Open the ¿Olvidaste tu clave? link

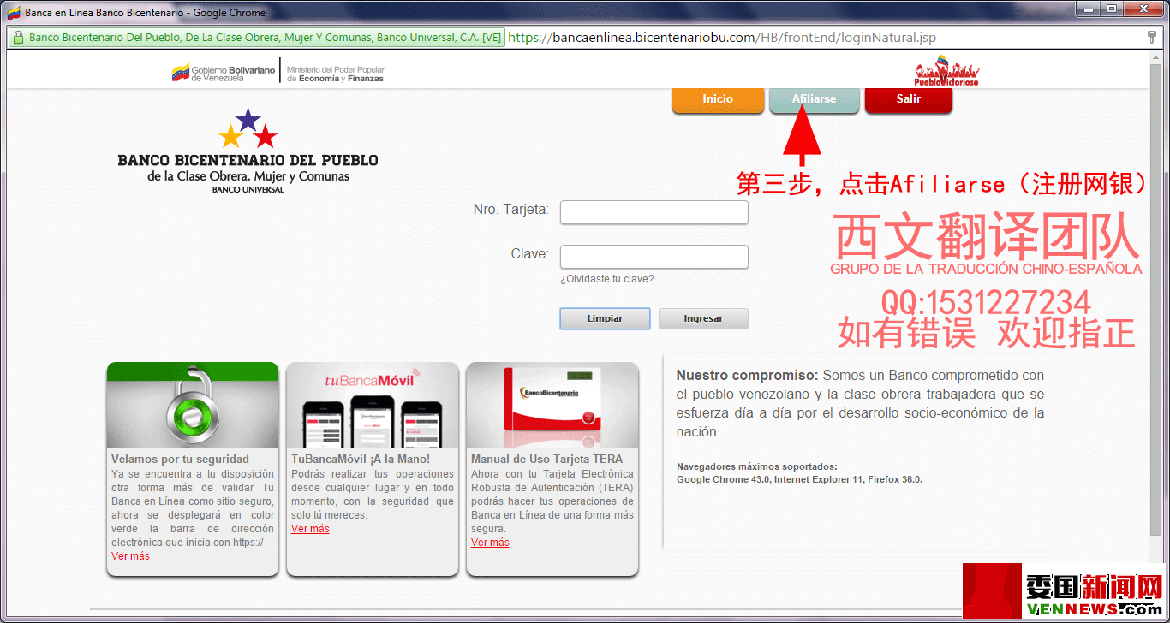[x=607, y=279]
